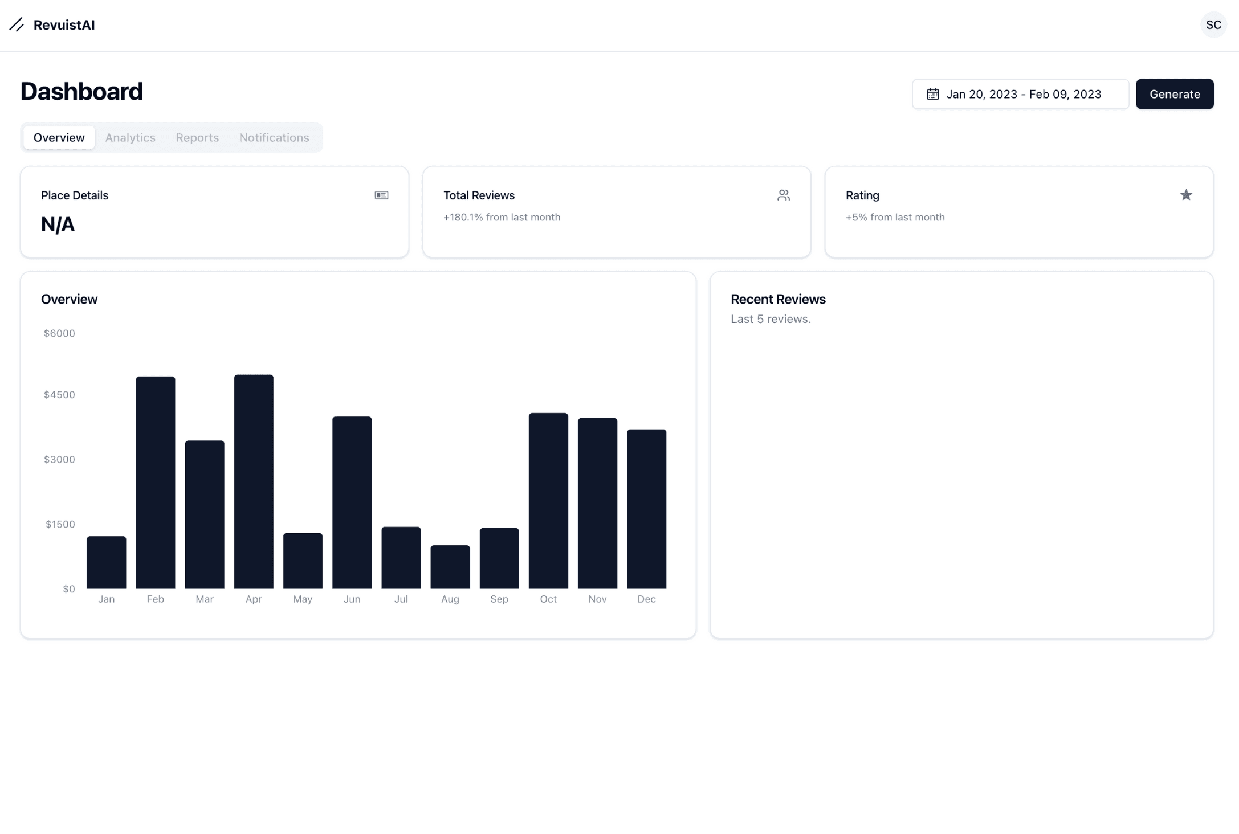Click the Place Details N/A value
Viewport: 1239px width, 834px height.
point(58,224)
